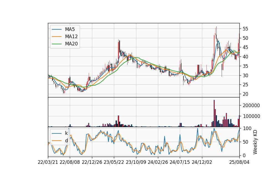This screenshot has height=191, width=266.
Task: Select price axis tick 25
Action: 245,85
